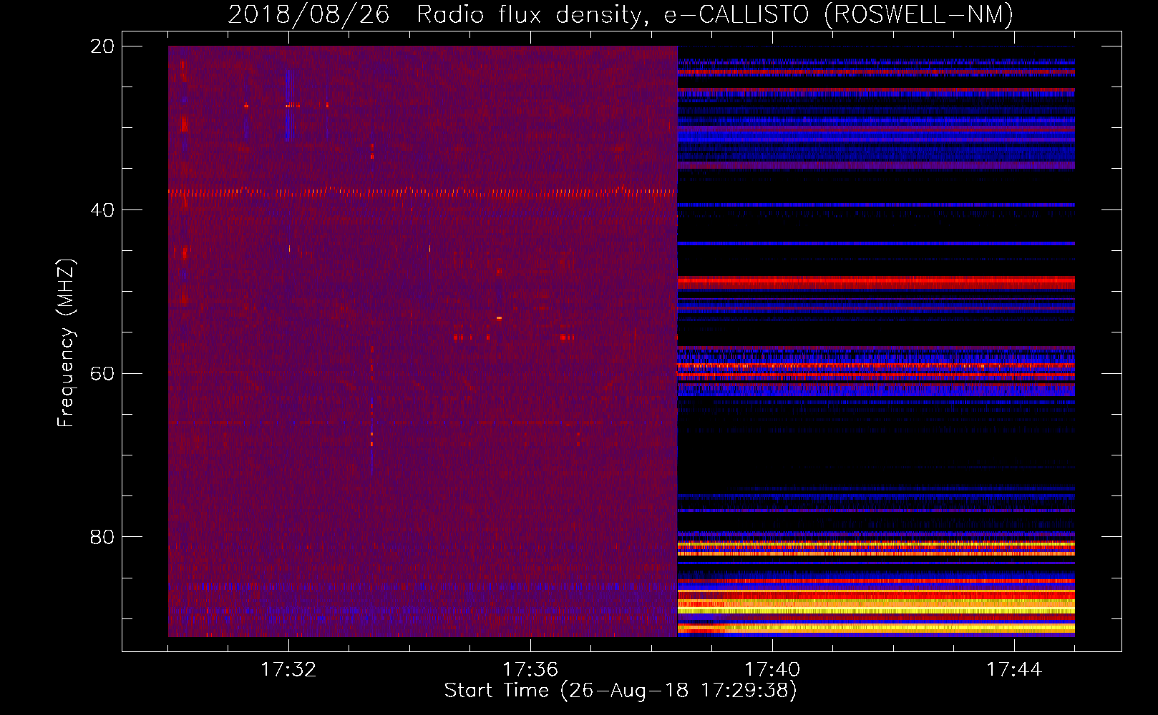Click the 17:40 time axis label
Image resolution: width=1158 pixels, height=715 pixels.
coord(772,670)
